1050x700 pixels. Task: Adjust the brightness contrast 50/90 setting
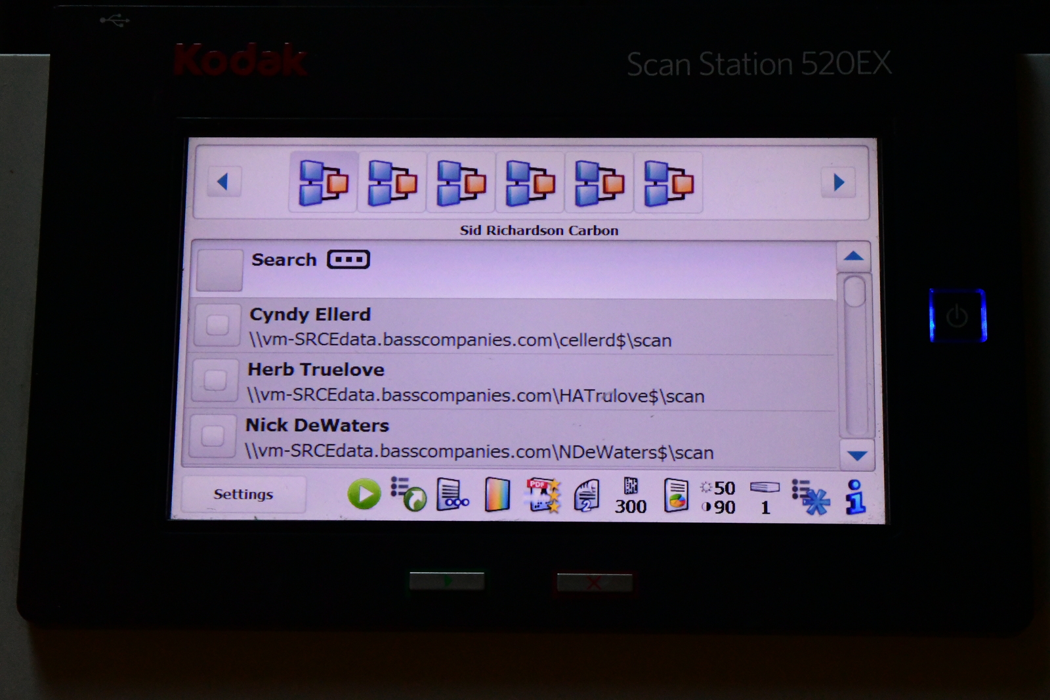pyautogui.click(x=718, y=497)
